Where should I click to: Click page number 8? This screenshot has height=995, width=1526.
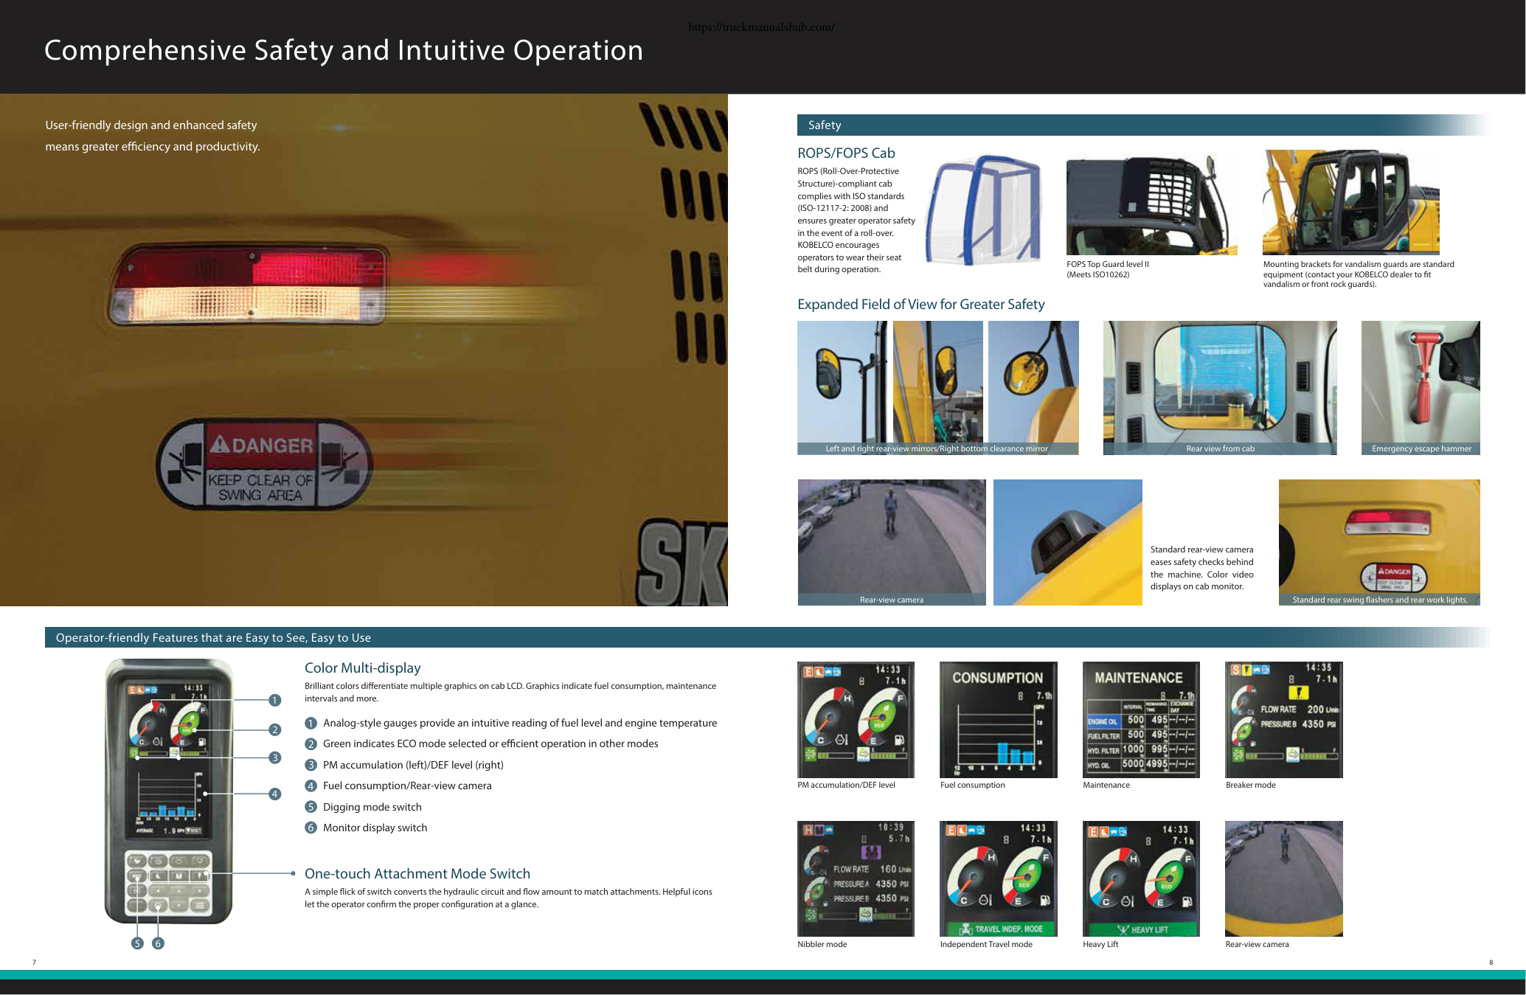1491,963
